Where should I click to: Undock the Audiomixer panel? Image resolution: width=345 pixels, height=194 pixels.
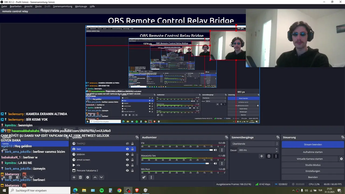226,137
